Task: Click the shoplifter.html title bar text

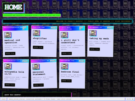Action: [x=38, y=27]
